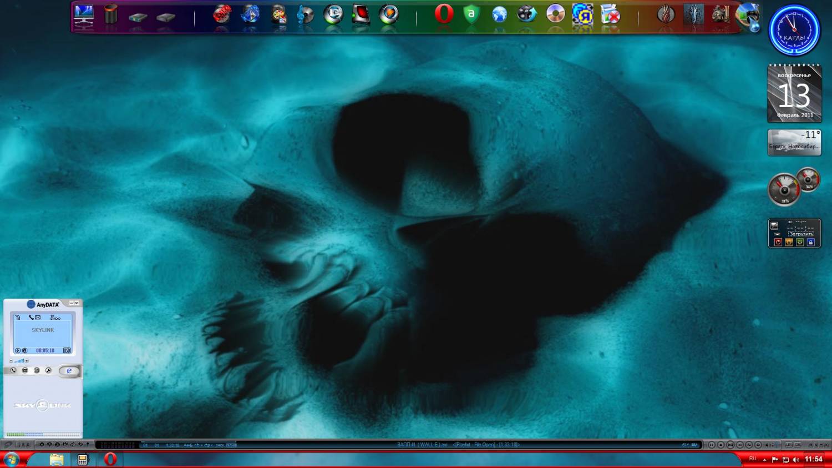Open the recycle bin in the dock
Viewport: 832px width, 468px height.
point(111,14)
